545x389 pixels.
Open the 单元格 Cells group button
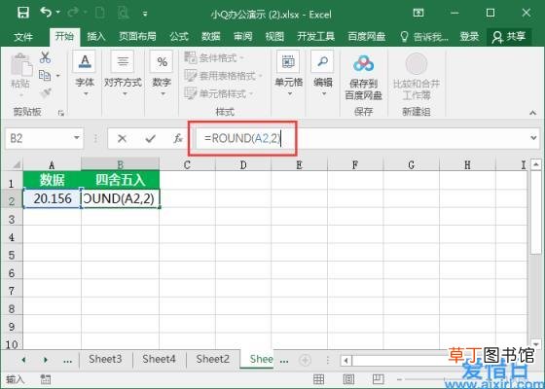point(288,74)
